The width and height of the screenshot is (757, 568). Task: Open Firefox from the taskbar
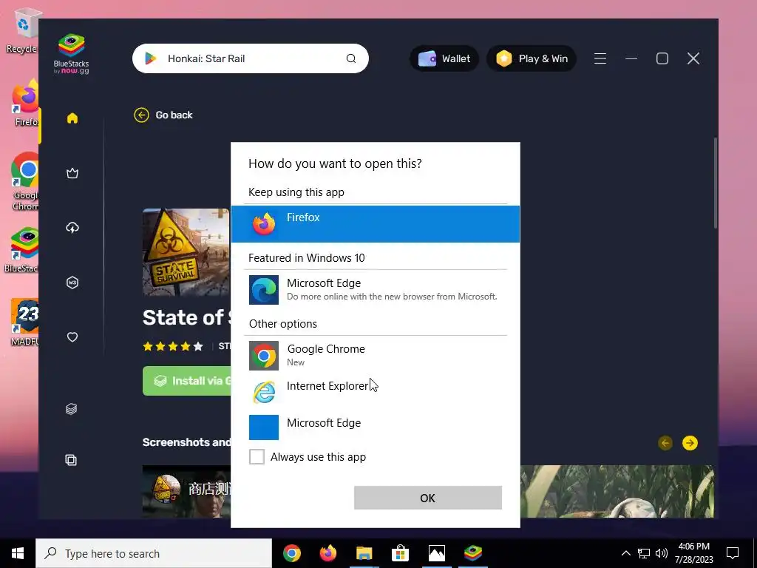pyautogui.click(x=328, y=553)
